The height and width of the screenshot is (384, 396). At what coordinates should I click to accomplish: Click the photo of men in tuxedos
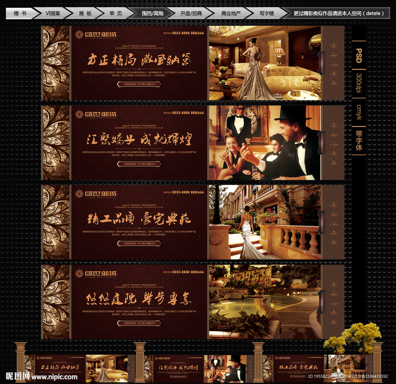265,143
